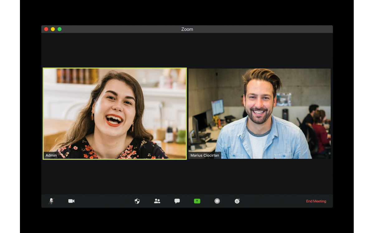The width and height of the screenshot is (374, 233).
Task: Click the "Zoom" window title text
Action: coord(187,29)
